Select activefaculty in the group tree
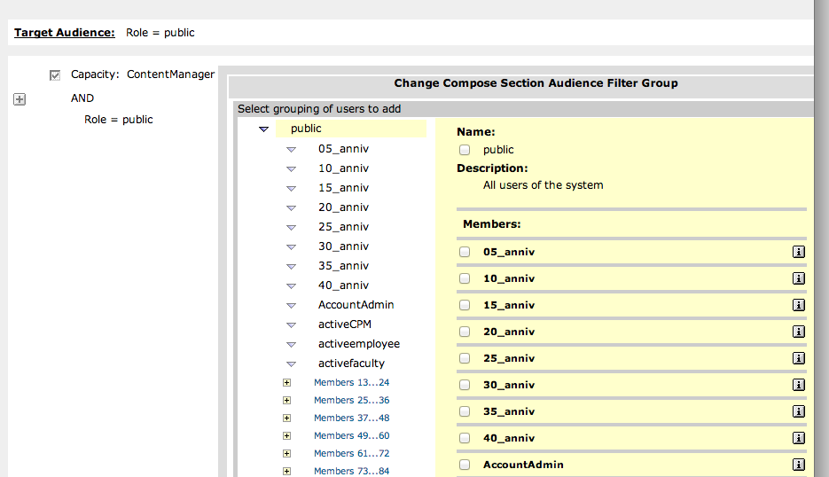The image size is (829, 477). [x=351, y=364]
